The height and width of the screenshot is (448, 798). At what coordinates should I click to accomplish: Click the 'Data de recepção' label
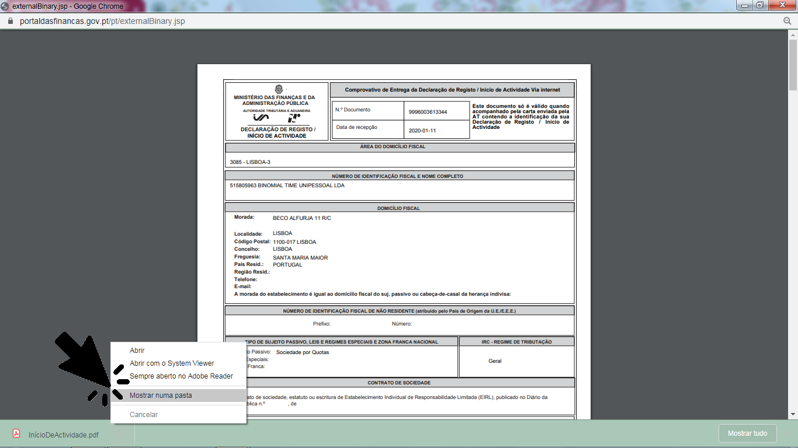tap(356, 127)
